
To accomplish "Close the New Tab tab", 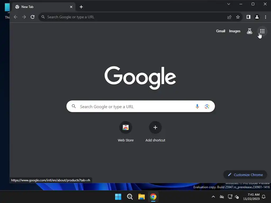I will coord(71,7).
